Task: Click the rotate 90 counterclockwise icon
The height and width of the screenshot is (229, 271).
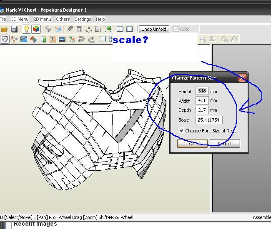Action: [224, 39]
